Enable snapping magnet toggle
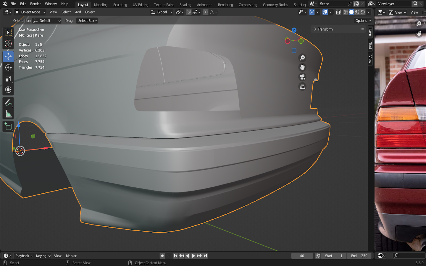Viewport: 426px width, 266px height. (x=188, y=12)
